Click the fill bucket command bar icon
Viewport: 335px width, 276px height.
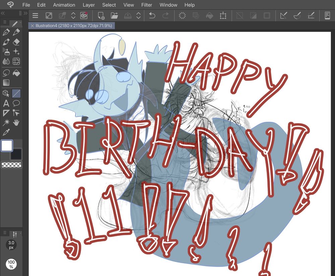[209, 16]
